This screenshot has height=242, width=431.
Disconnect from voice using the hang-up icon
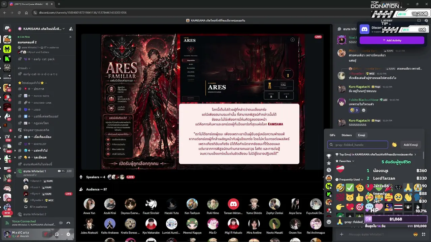coord(68,223)
